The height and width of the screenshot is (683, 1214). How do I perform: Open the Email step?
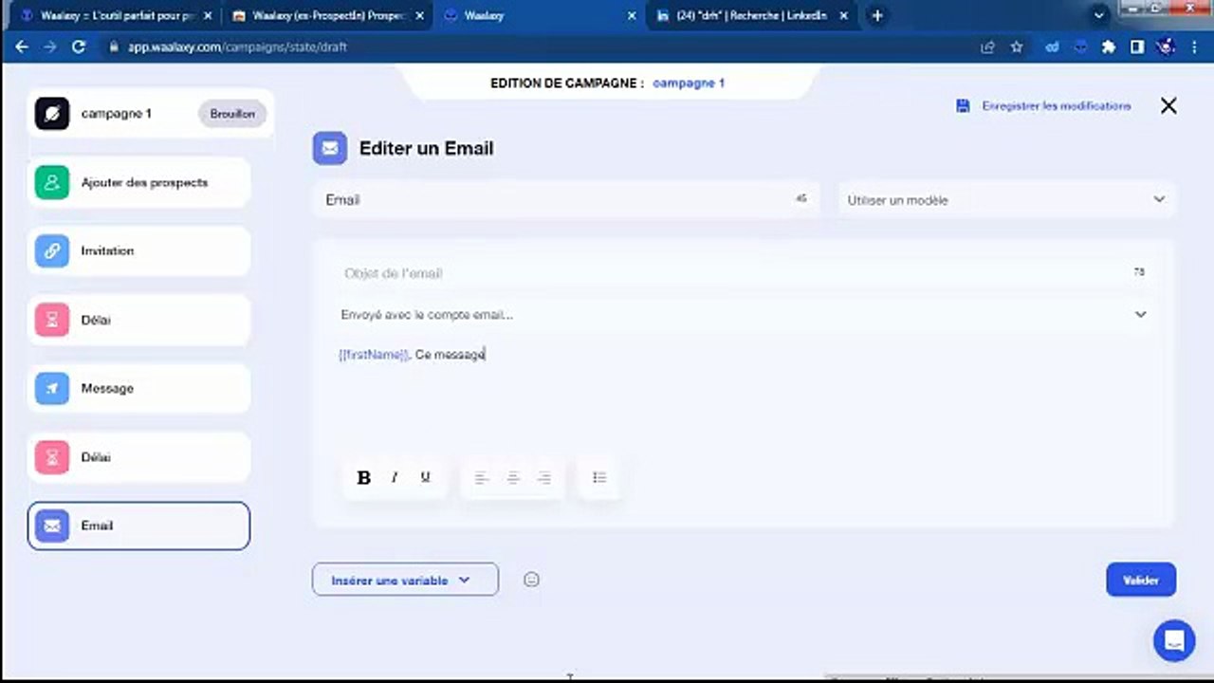coord(139,526)
